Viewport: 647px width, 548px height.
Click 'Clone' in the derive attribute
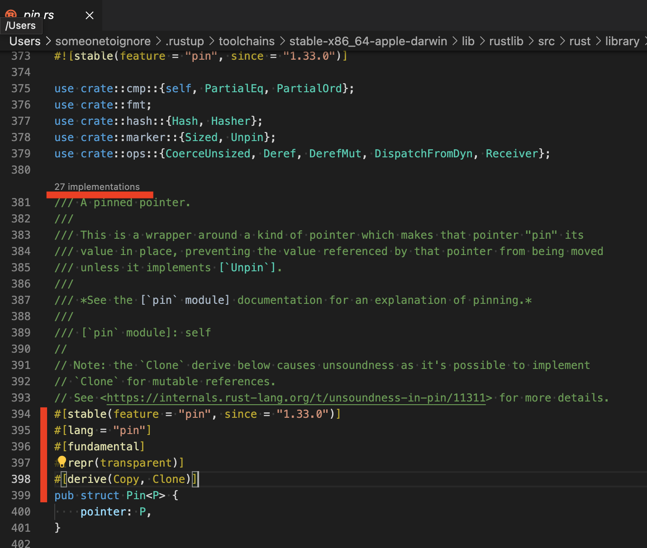[169, 479]
